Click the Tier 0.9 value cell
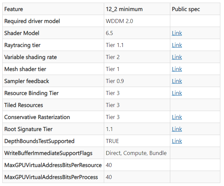This screenshot has height=186, width=224. (115, 81)
